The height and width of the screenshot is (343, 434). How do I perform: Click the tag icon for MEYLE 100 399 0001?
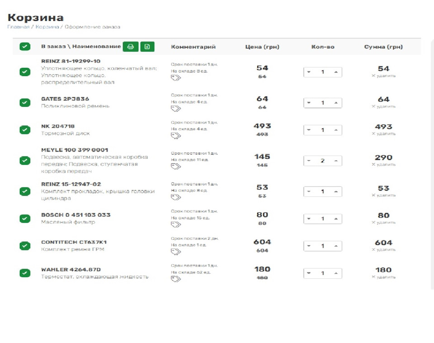point(176,167)
